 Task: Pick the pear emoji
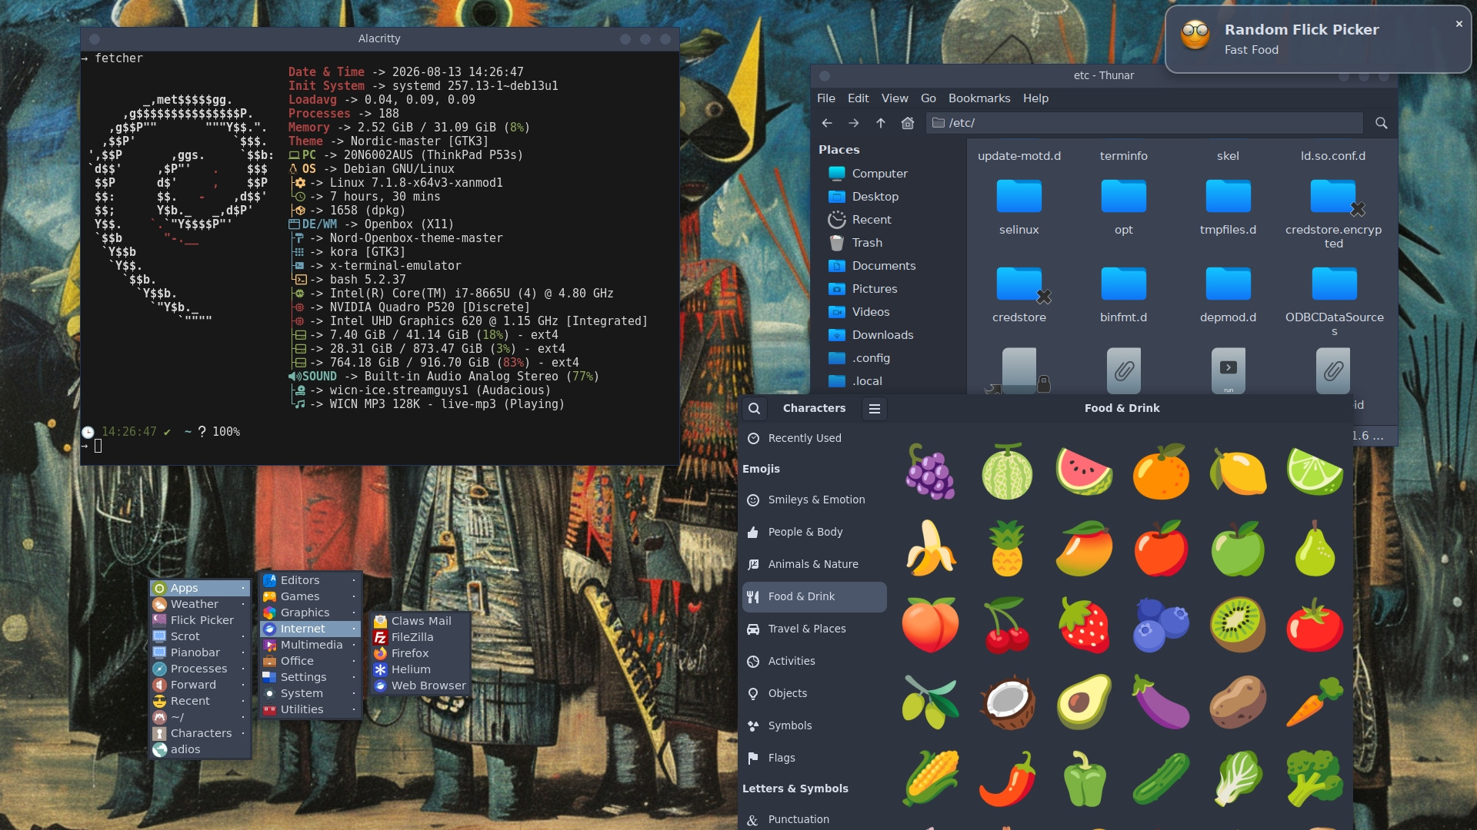tap(1315, 549)
